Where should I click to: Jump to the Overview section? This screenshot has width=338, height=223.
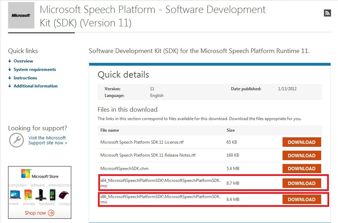23,61
